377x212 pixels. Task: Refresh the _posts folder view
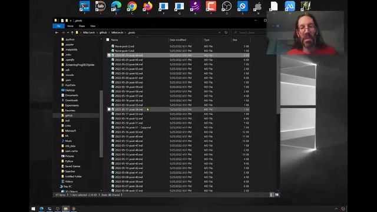(226, 32)
